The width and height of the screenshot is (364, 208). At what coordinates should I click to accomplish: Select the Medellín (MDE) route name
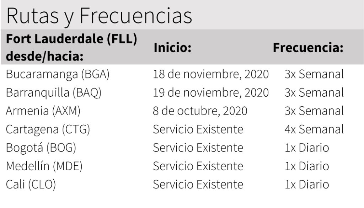point(44,166)
